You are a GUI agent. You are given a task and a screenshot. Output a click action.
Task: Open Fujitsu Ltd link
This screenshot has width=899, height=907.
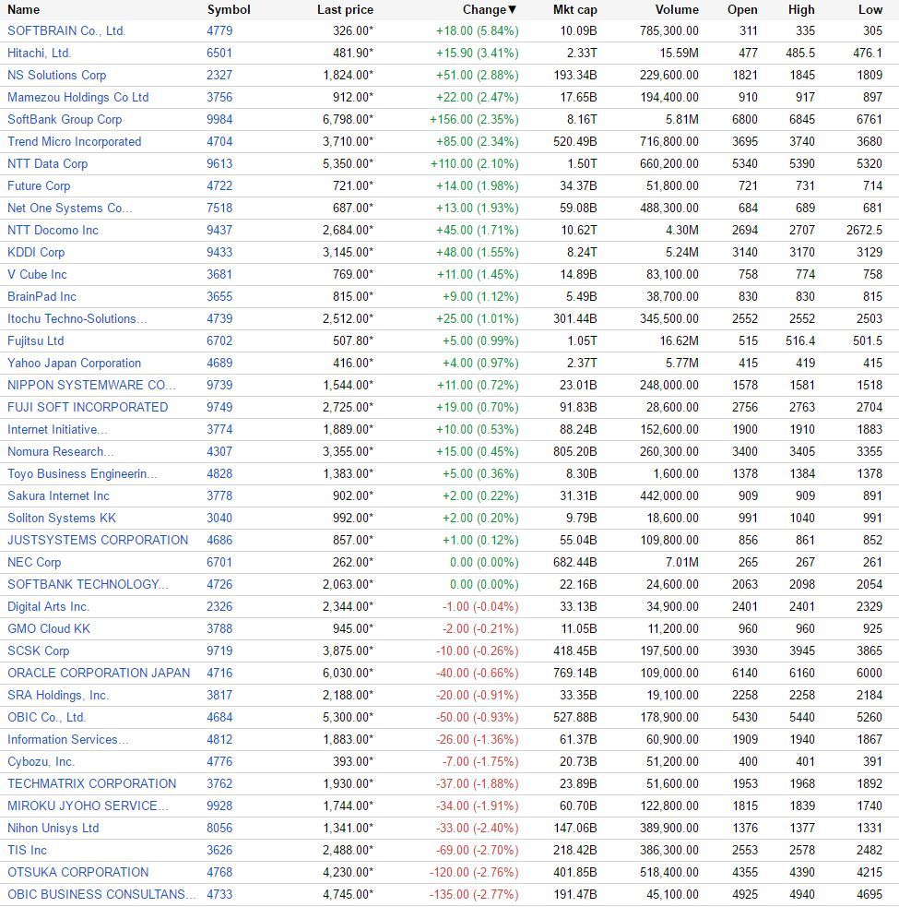pos(36,341)
